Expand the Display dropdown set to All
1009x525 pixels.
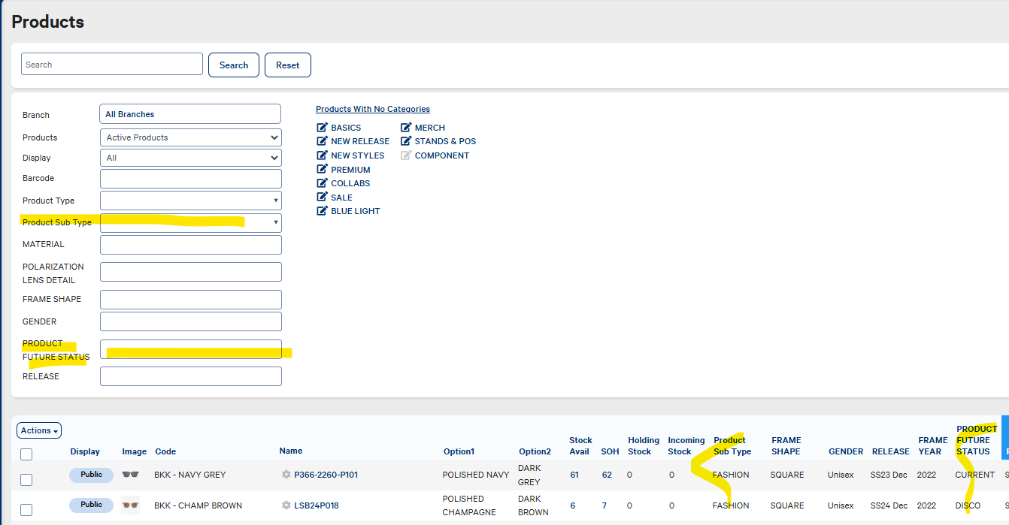[190, 158]
